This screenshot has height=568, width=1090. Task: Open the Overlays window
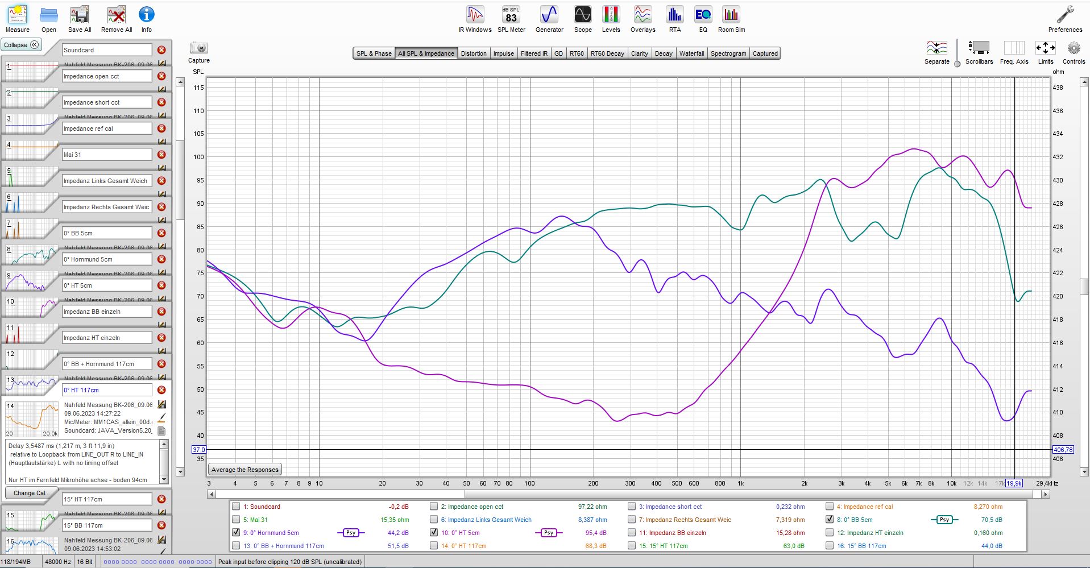click(x=643, y=19)
